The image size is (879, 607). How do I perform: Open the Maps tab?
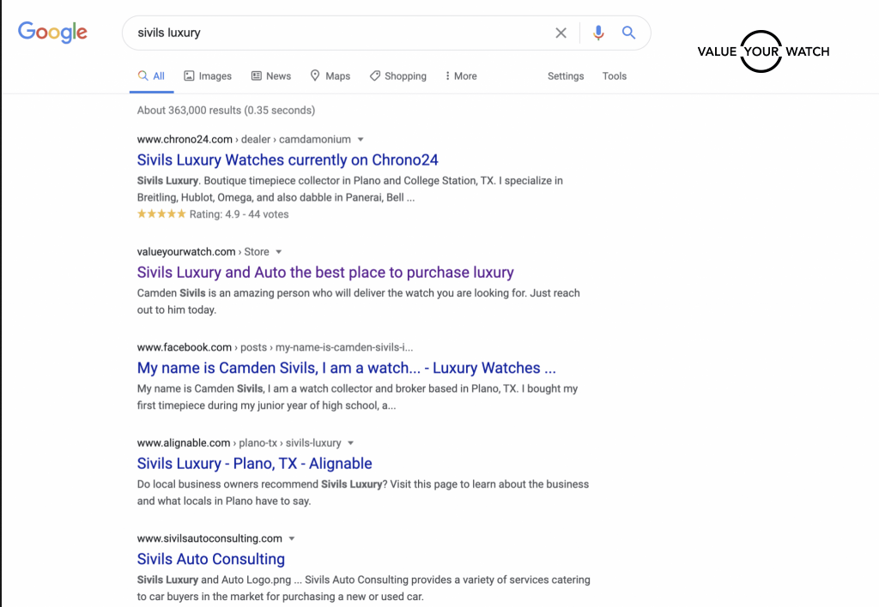coord(330,76)
